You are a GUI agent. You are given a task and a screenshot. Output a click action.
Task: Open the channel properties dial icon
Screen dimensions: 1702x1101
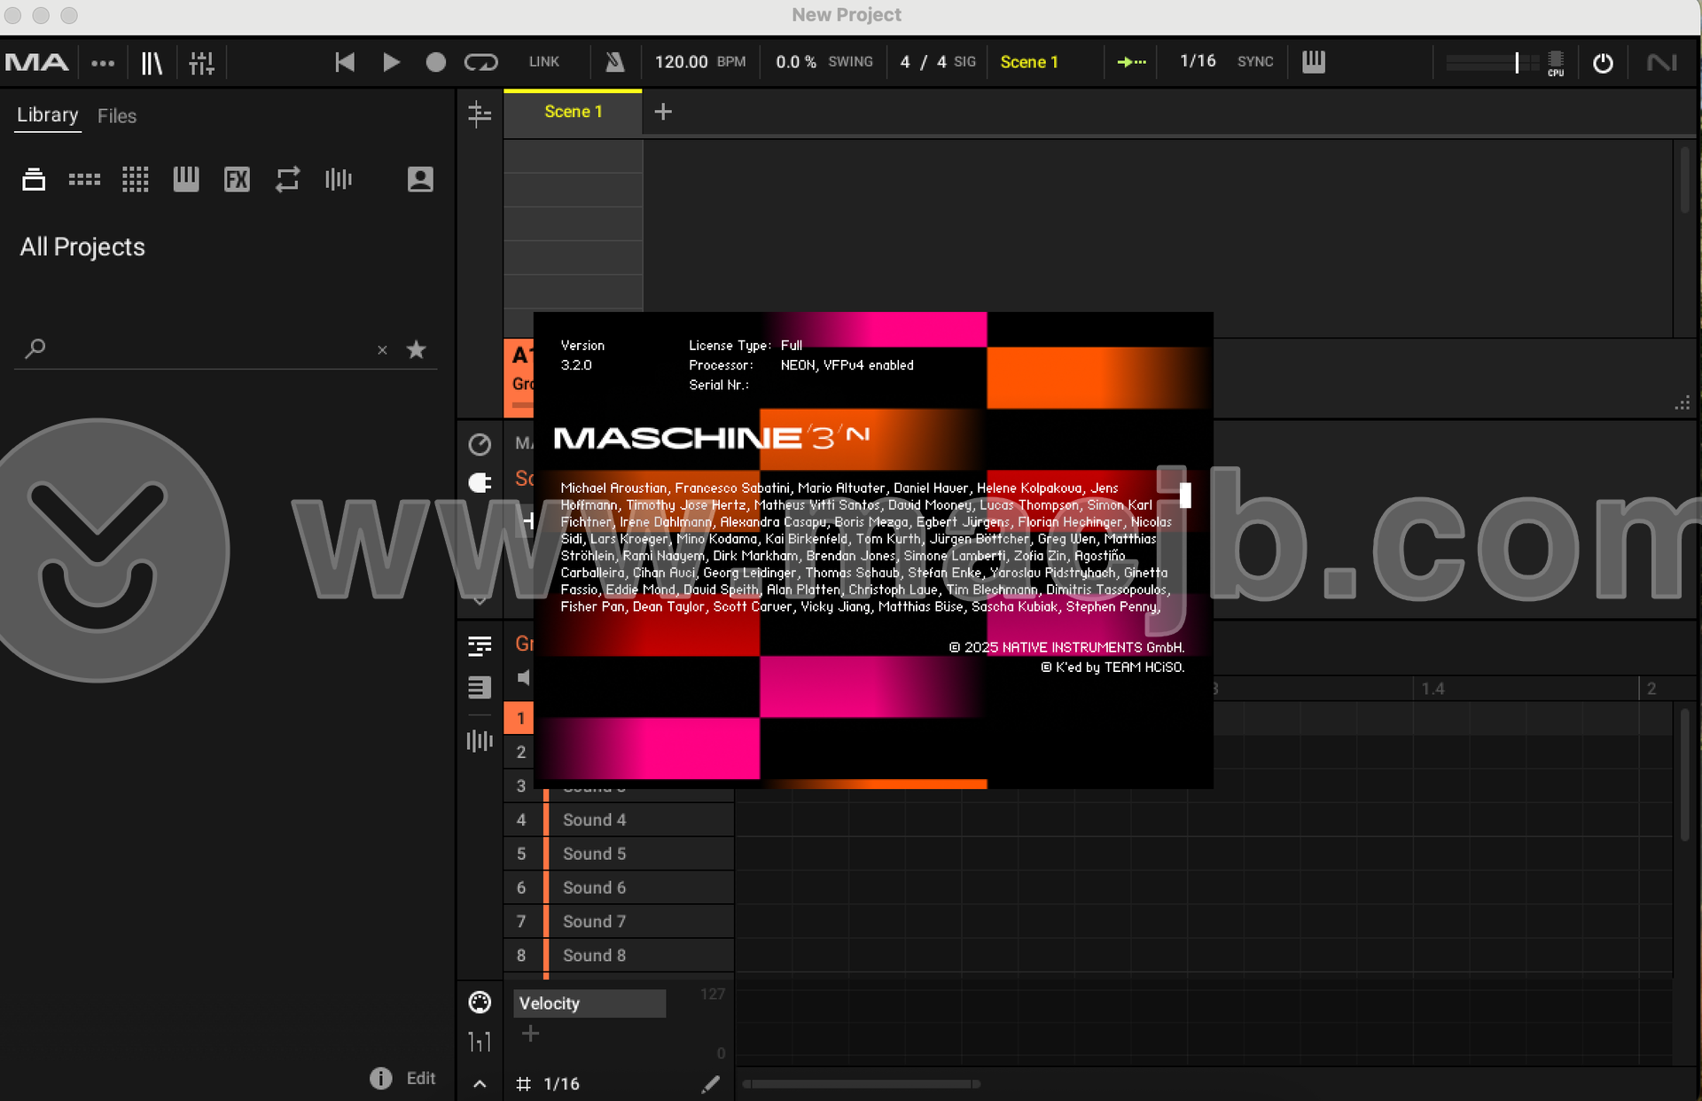tap(480, 444)
